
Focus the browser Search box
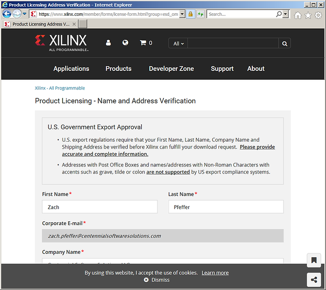(241, 14)
